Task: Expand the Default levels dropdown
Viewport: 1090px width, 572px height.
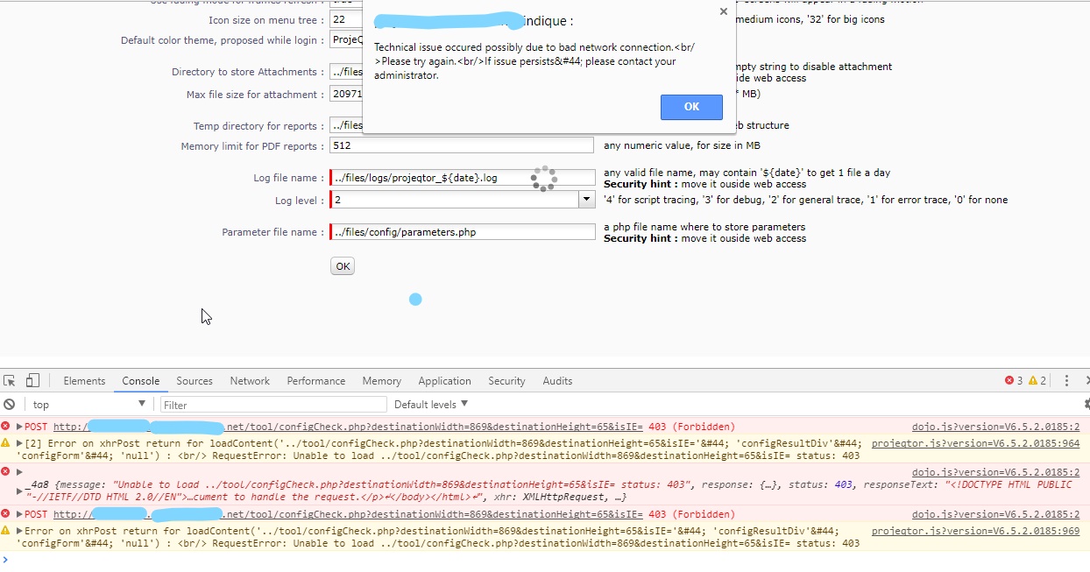Action: [x=431, y=405]
